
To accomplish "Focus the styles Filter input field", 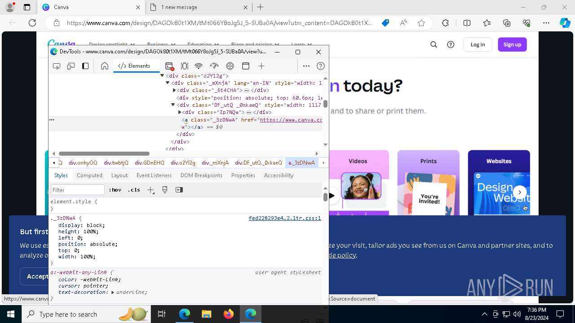I will point(77,190).
